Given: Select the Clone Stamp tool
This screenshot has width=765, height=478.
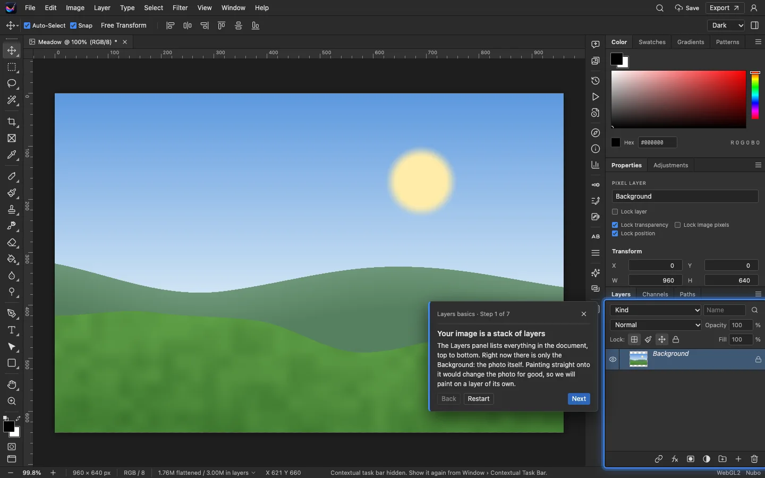Looking at the screenshot, I should [x=12, y=209].
